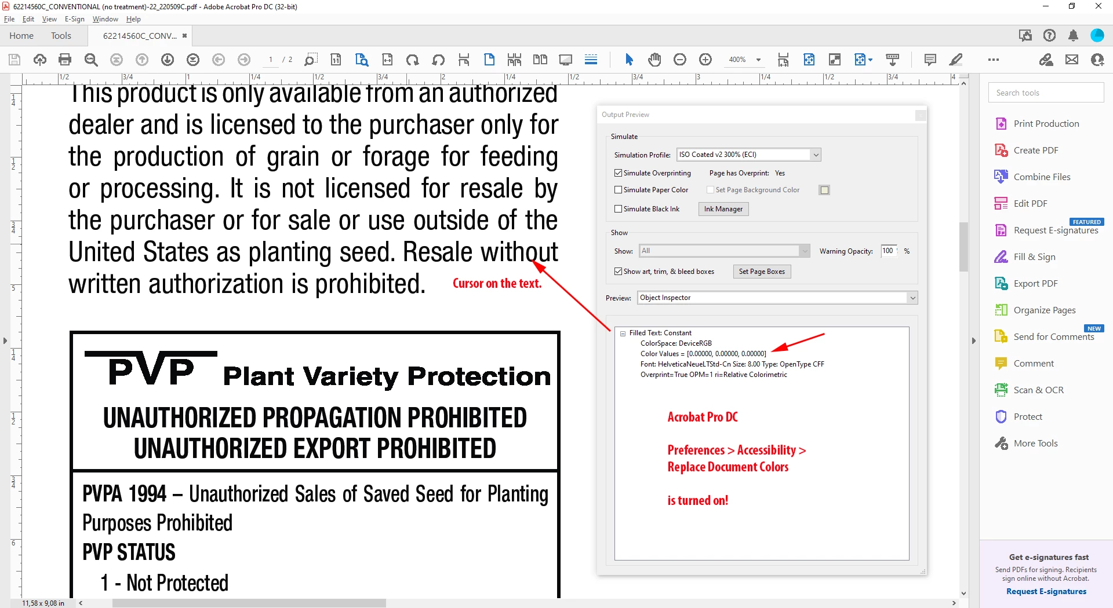1113x608 pixels.
Task: Open the Find text magnifier tool
Action: (x=91, y=60)
